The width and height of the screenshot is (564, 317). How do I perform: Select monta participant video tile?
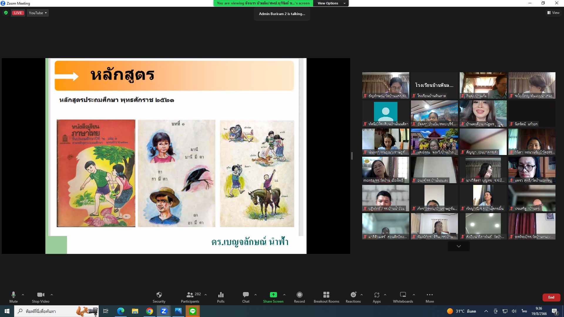click(385, 170)
